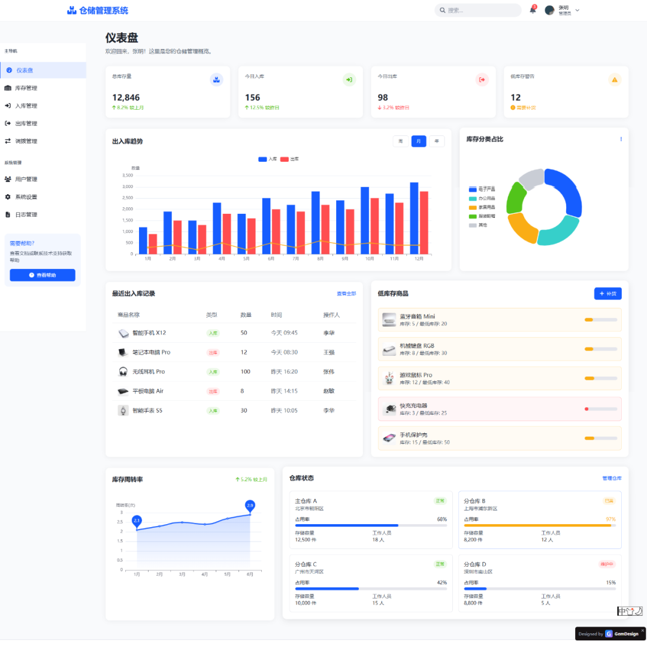
Task: Click into the 搜索 search field
Action: point(478,10)
